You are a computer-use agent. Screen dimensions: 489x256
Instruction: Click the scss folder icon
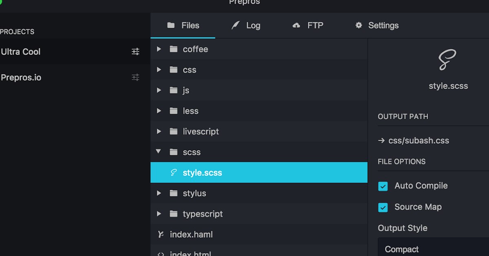[174, 152]
